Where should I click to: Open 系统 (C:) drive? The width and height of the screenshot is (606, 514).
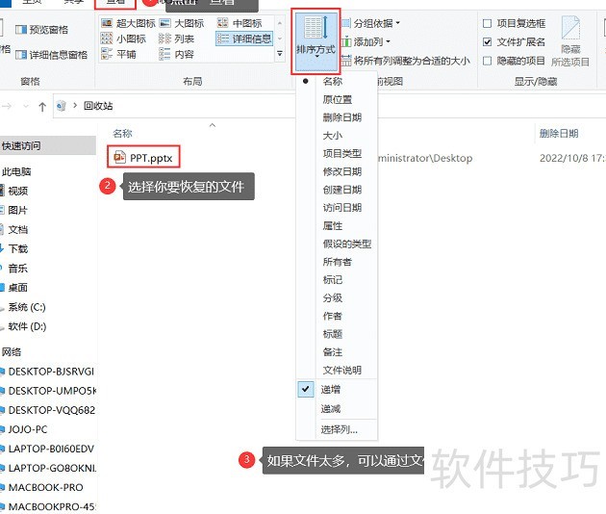tap(27, 307)
